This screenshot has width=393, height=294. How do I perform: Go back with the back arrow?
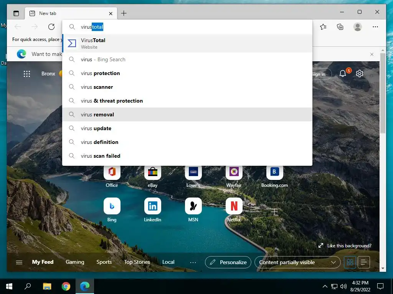(x=18, y=27)
